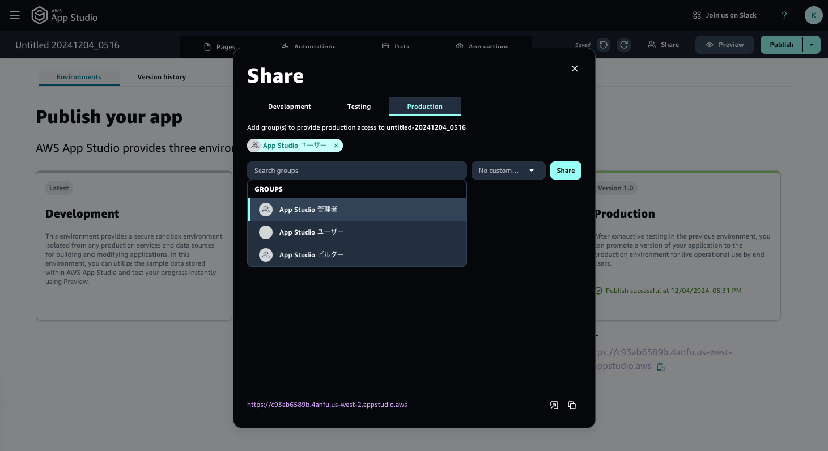Click the Publish button
Viewport: 828px width, 451px height.
(x=782, y=45)
